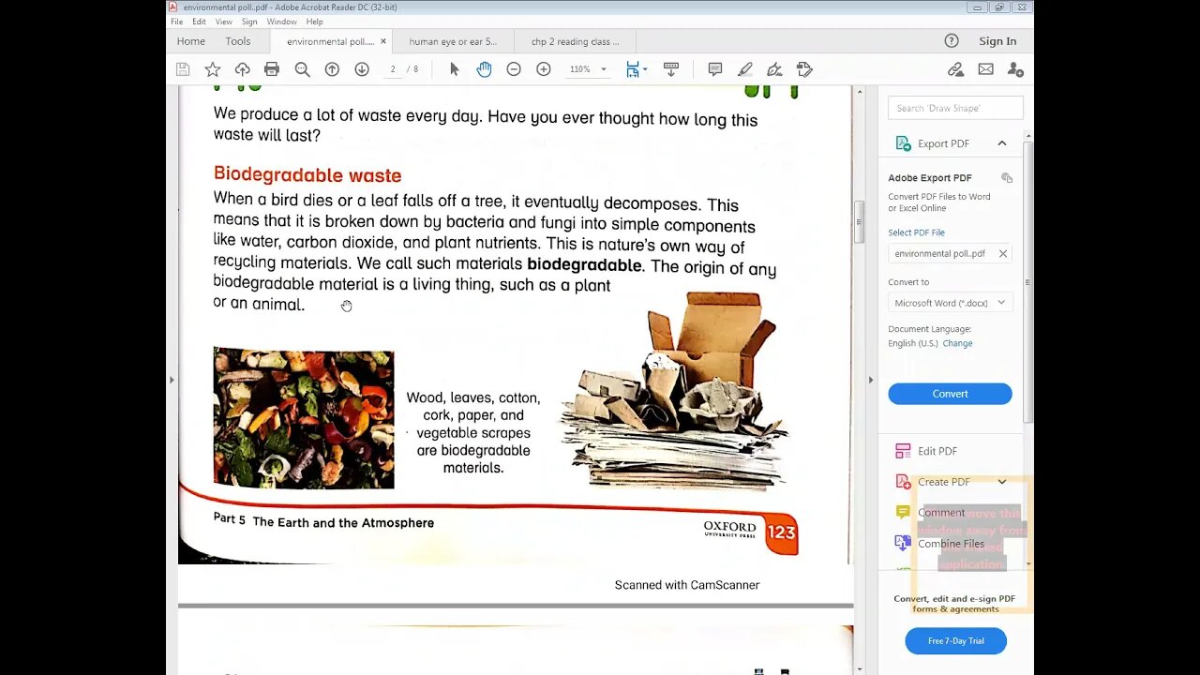Viewport: 1200px width, 675px height.
Task: Click the Edit PDF tool icon
Action: point(903,451)
